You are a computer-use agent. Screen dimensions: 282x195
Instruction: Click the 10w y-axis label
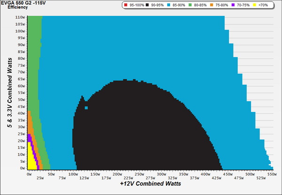(21, 155)
